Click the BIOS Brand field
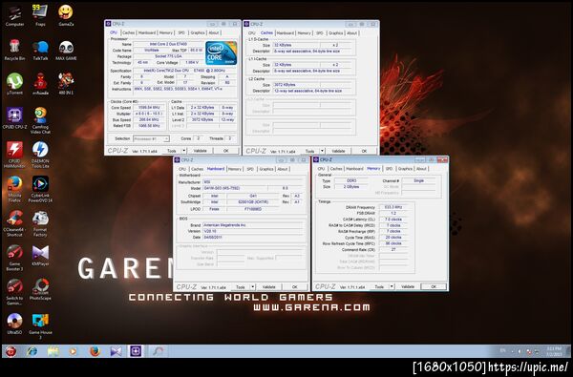Screen dimensions: 573x377 [x=252, y=225]
